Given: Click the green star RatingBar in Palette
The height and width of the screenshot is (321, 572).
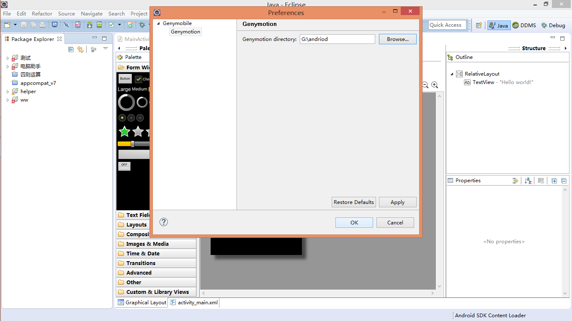Looking at the screenshot, I should pos(124,132).
